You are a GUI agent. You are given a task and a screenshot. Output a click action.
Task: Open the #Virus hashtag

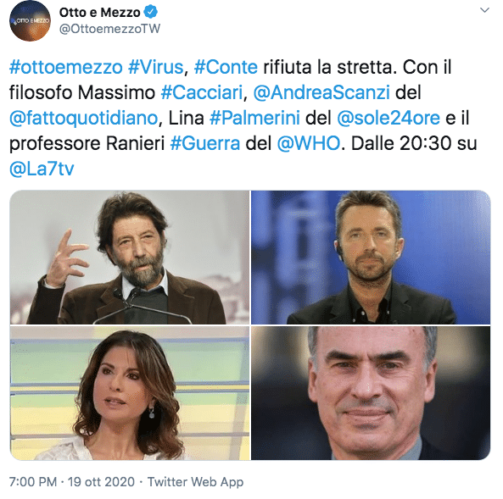tap(156, 67)
